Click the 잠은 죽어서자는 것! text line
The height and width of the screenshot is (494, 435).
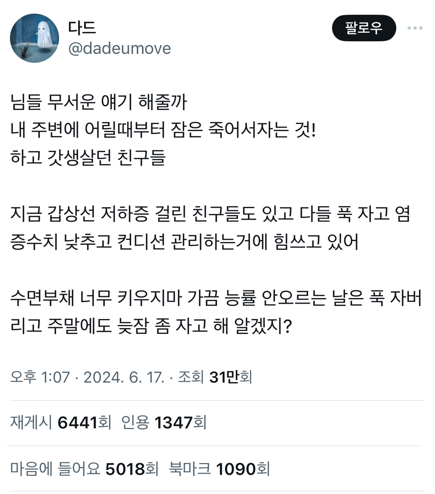point(163,130)
